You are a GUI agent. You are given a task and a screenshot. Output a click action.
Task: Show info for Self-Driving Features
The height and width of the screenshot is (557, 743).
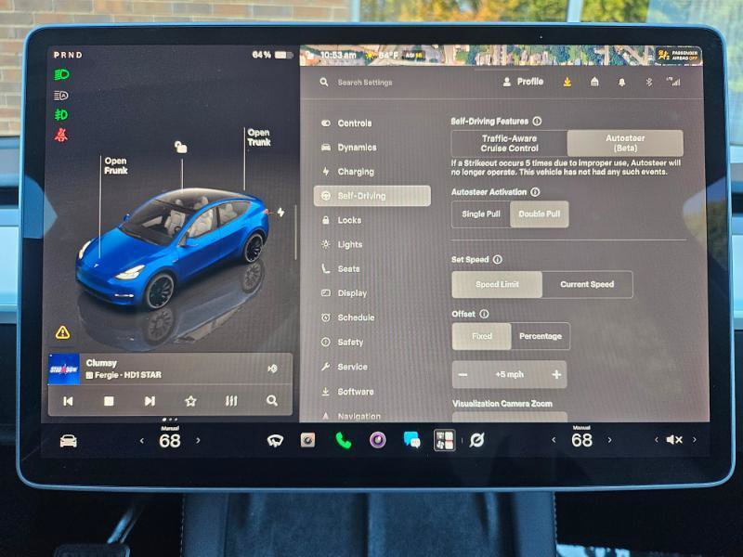[x=537, y=122]
